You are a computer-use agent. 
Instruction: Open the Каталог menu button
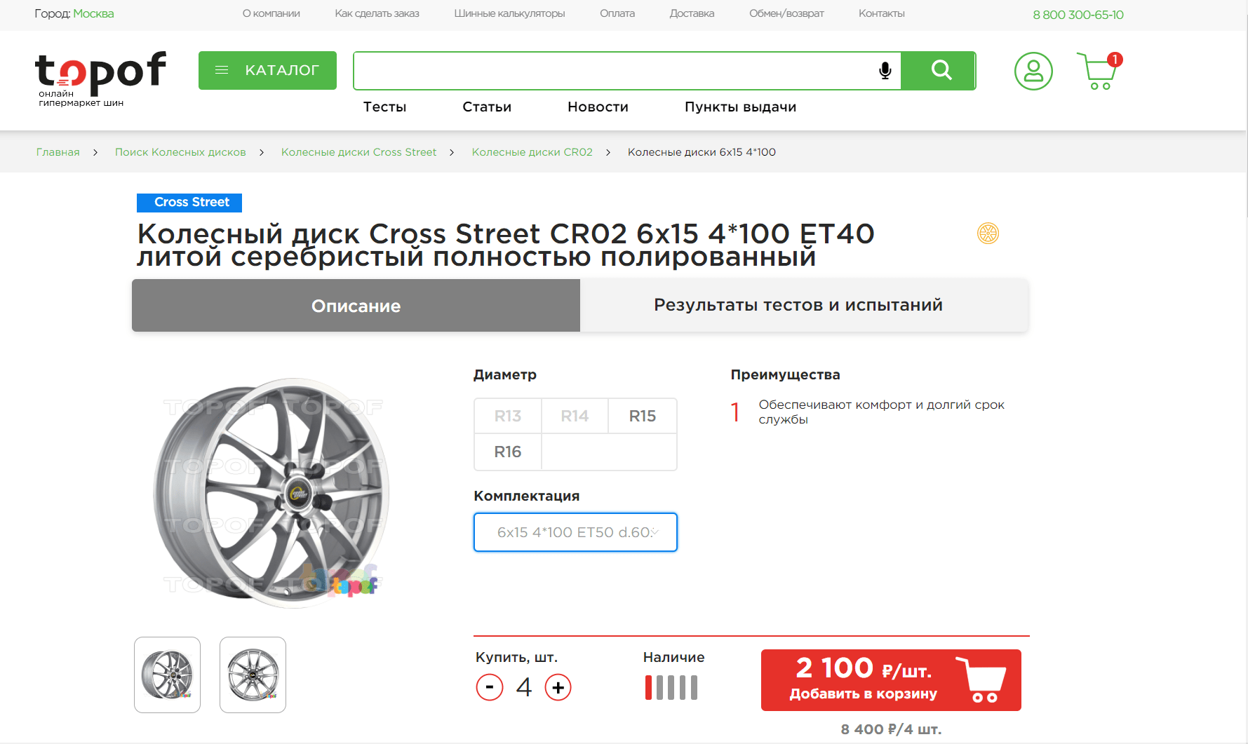(x=267, y=70)
